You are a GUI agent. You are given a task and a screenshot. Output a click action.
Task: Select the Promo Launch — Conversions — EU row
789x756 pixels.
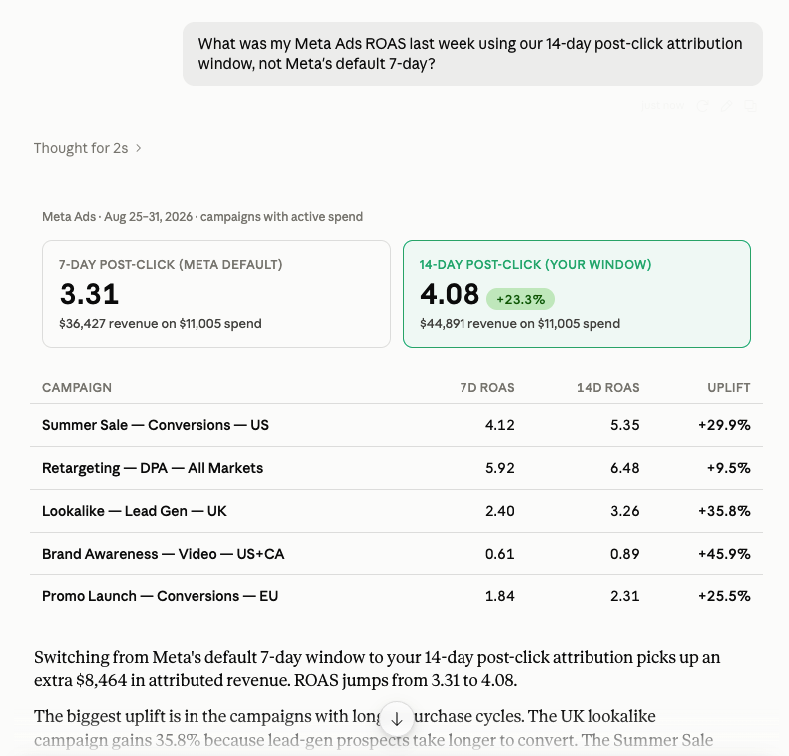click(397, 596)
